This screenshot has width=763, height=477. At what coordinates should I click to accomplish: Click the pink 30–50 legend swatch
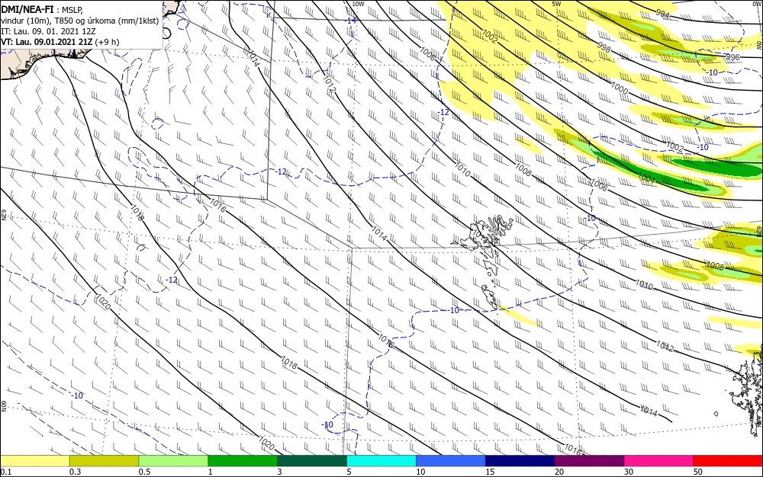tap(659, 461)
